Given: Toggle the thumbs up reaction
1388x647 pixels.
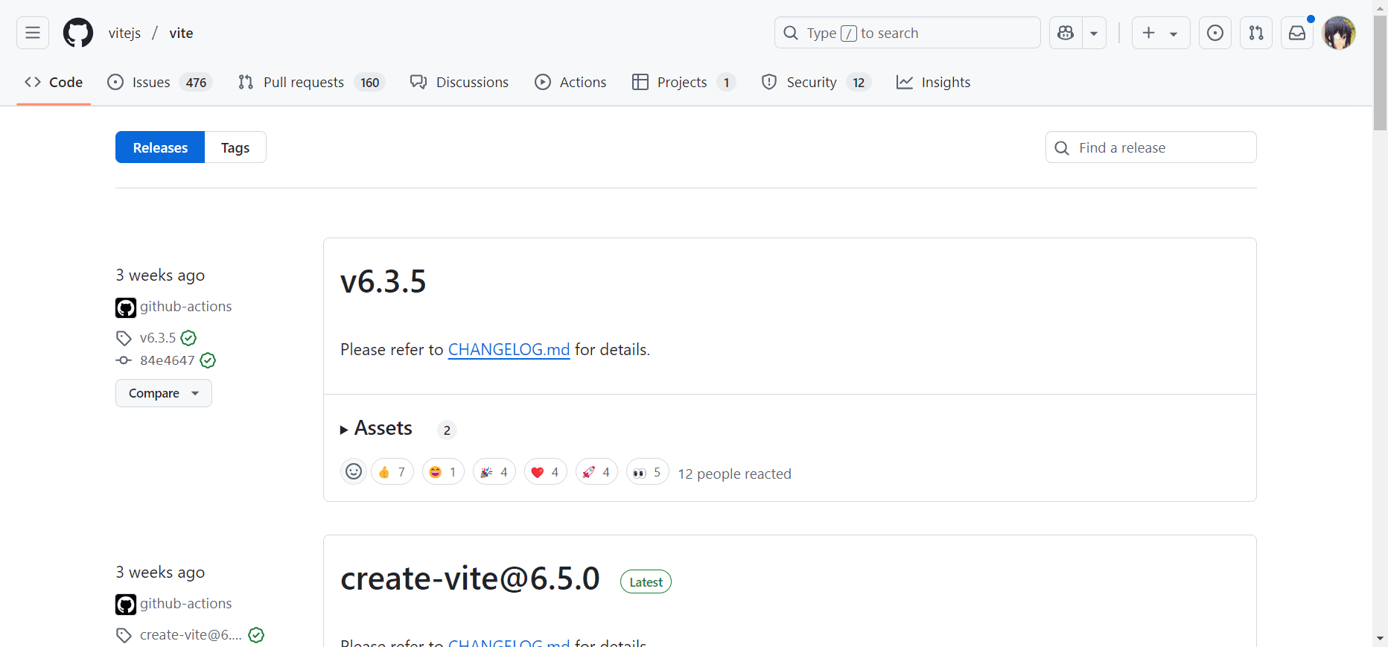Looking at the screenshot, I should 392,472.
